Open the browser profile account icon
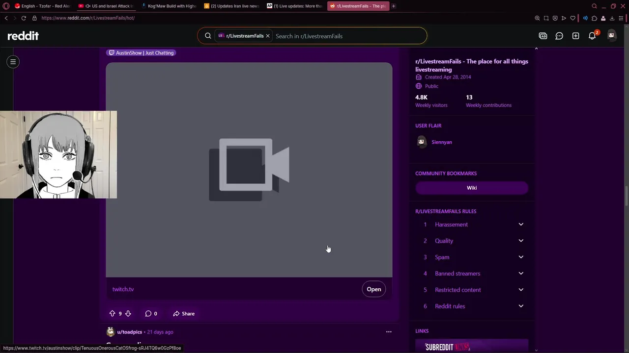The image size is (629, 353). [x=603, y=18]
